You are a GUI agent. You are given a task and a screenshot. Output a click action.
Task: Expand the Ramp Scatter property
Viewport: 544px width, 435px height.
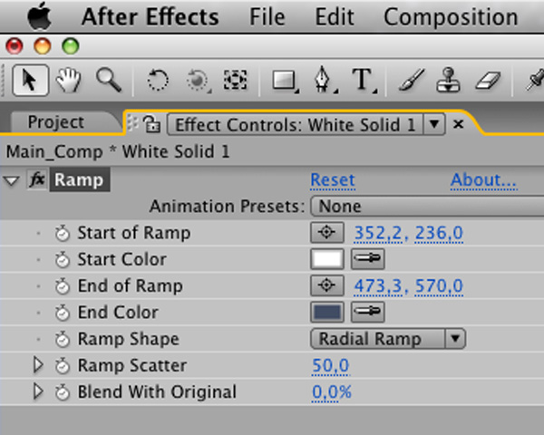(x=37, y=366)
